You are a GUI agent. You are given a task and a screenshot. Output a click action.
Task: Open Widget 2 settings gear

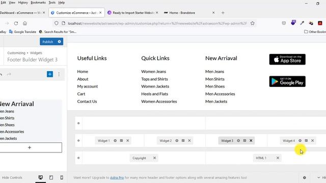pyautogui.click(x=177, y=141)
